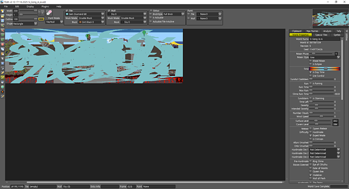349x189 pixels.
Task: Click the collapse icon above Utilities
Action: (x=346, y=31)
